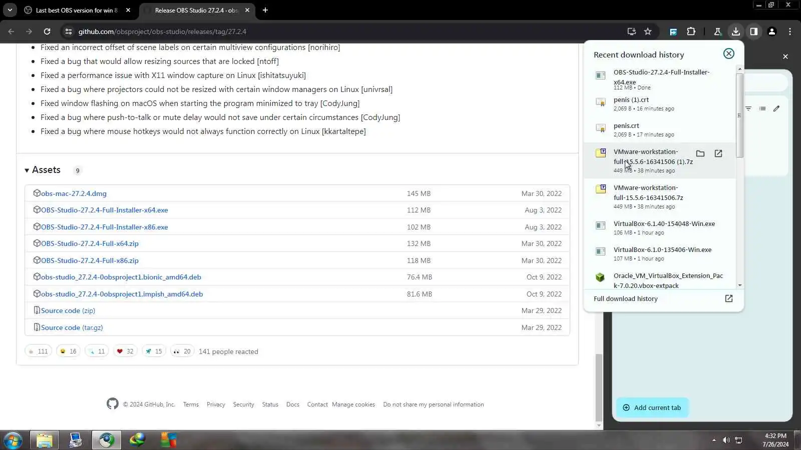This screenshot has height=450, width=801.
Task: Open File Explorer from the taskbar
Action: point(44,440)
